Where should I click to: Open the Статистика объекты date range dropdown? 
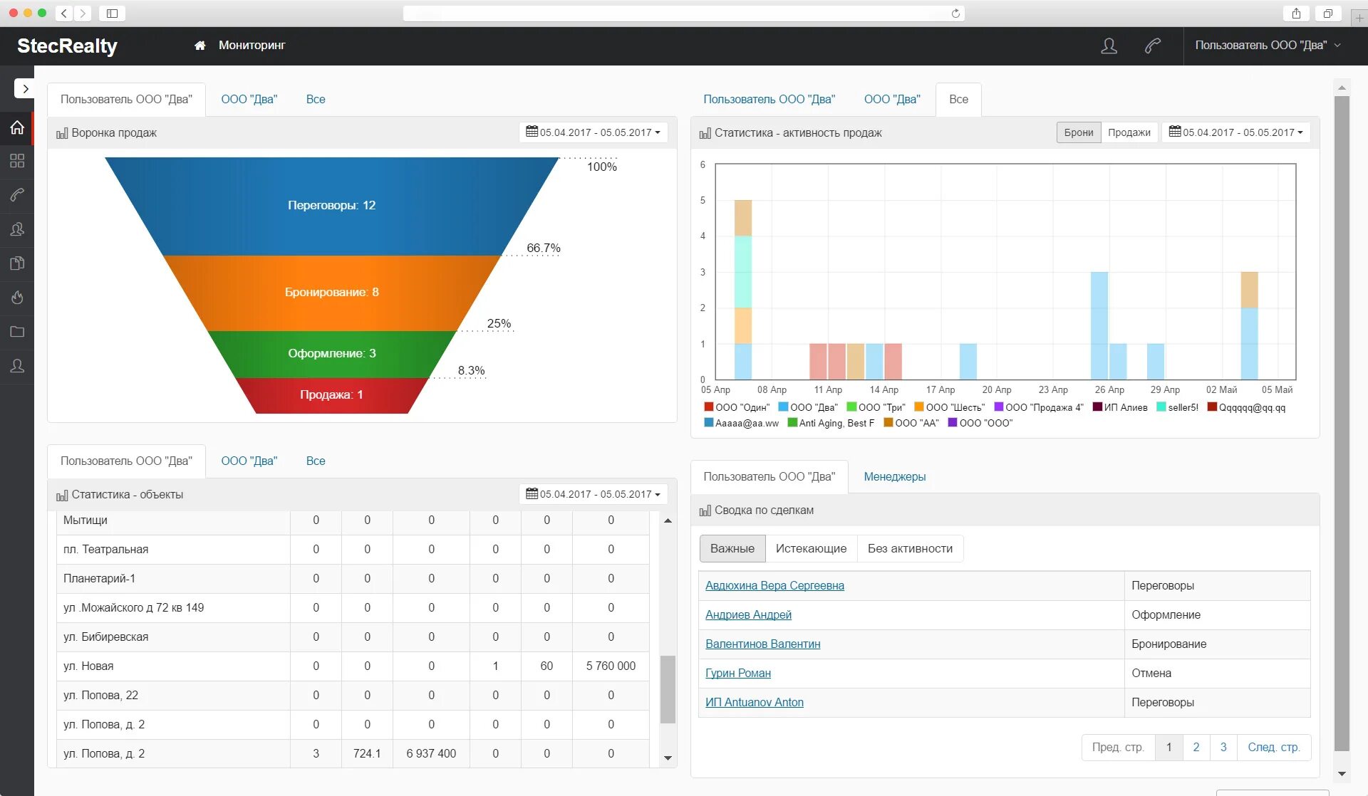[x=593, y=494]
